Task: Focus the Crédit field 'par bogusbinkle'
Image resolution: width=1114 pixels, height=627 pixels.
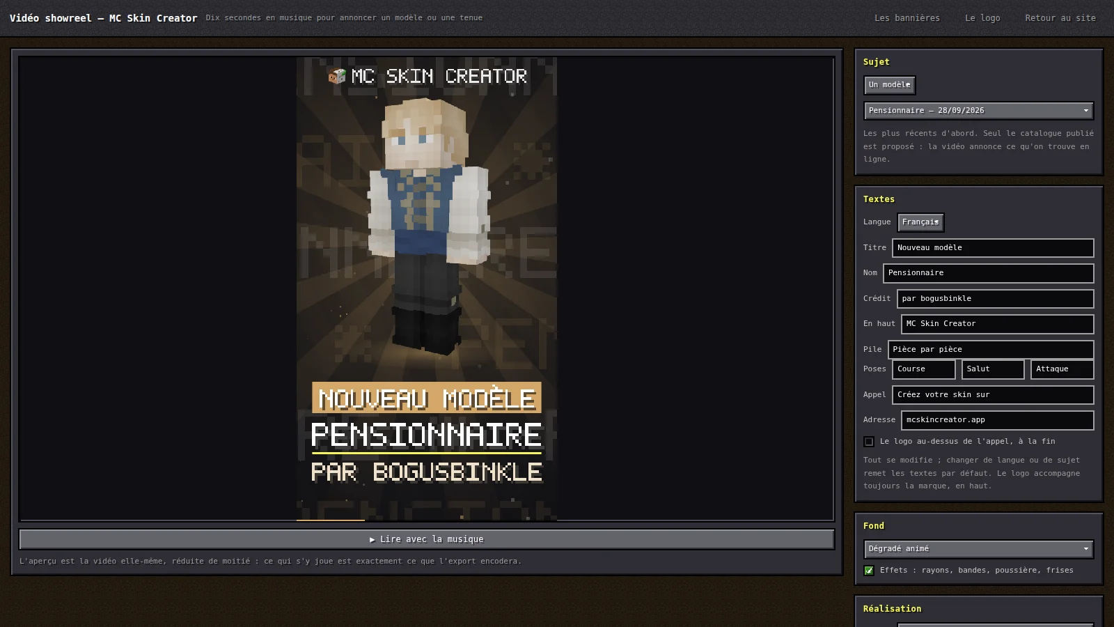Action: [x=995, y=299]
